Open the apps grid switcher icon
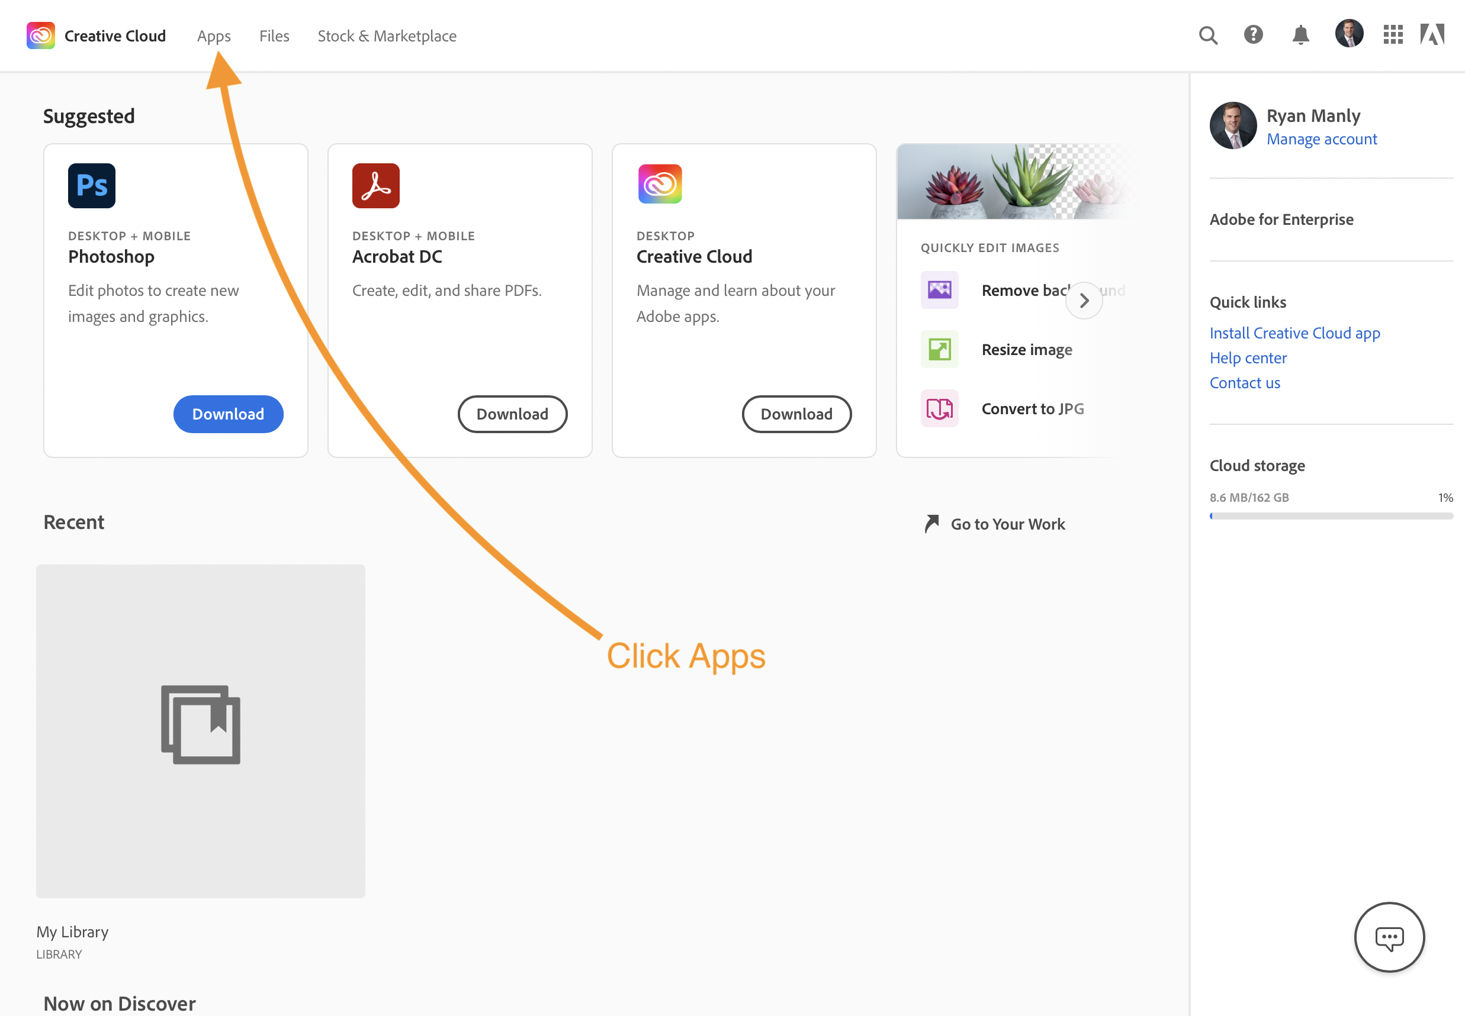 tap(1393, 35)
